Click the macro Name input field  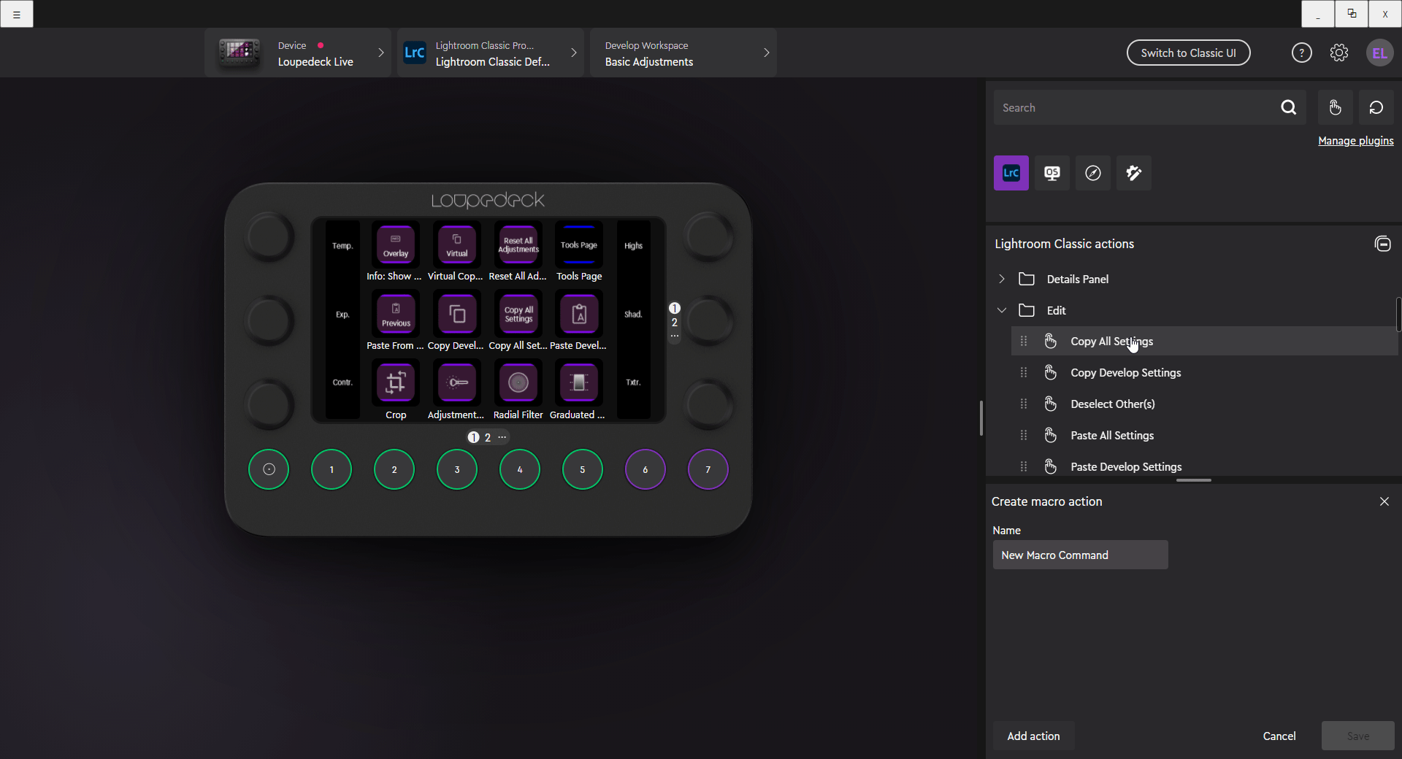(x=1080, y=555)
